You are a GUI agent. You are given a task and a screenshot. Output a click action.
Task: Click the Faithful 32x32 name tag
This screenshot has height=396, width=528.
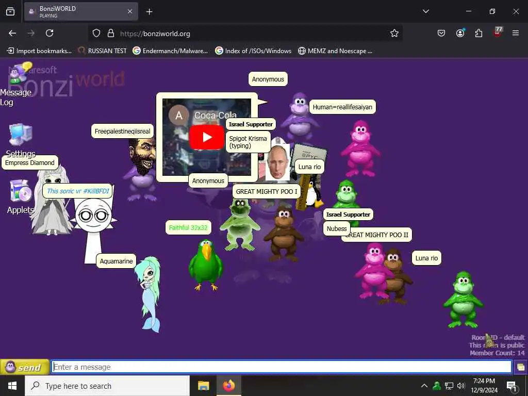[x=188, y=227]
